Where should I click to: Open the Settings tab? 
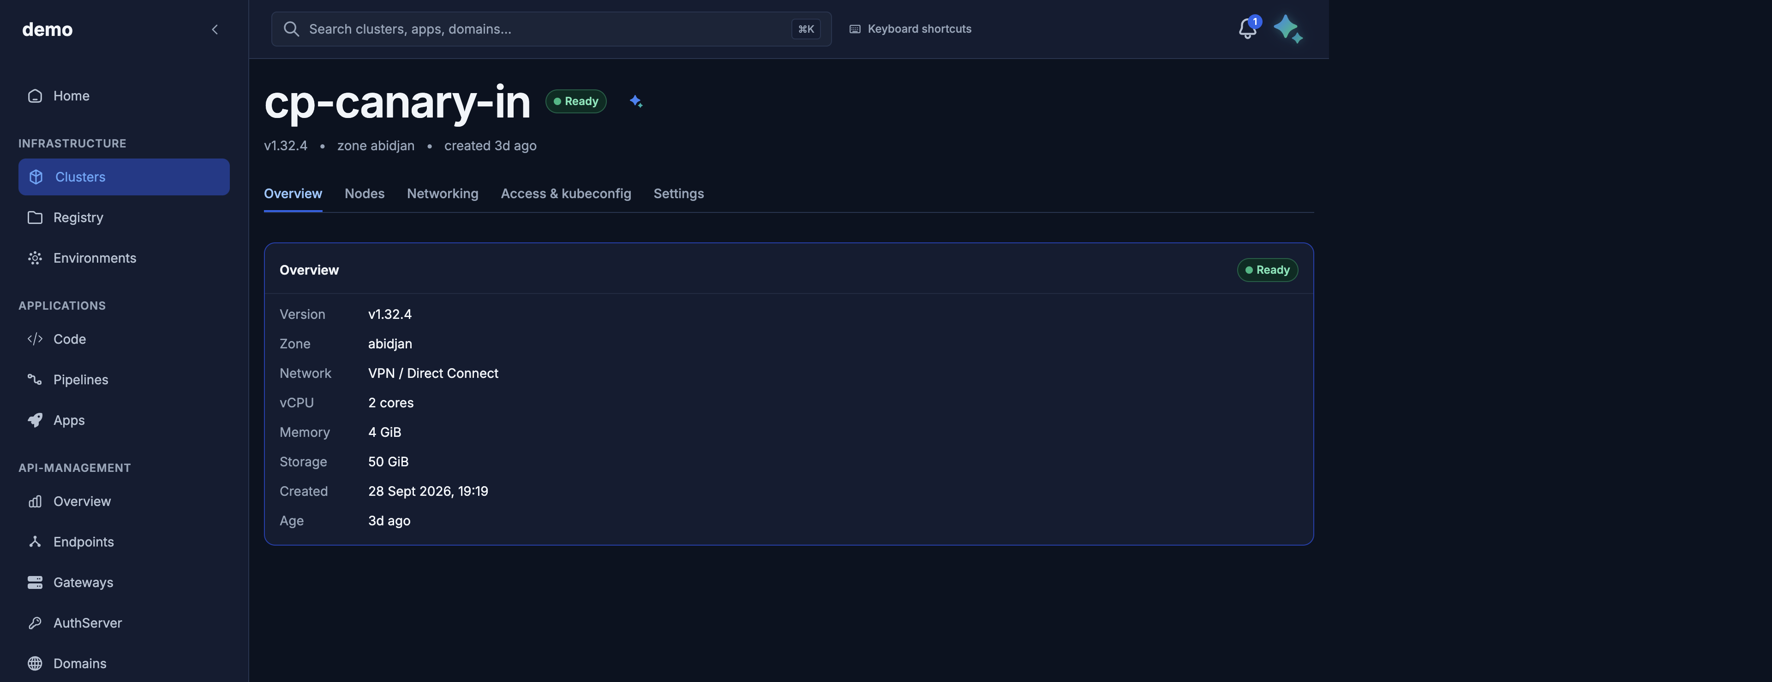[678, 194]
